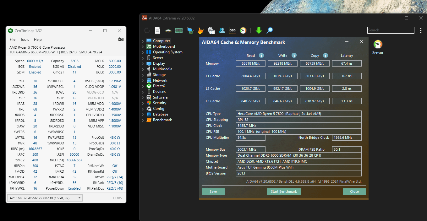
Task: Click the green download arrow toolbar icon
Action: point(259,30)
